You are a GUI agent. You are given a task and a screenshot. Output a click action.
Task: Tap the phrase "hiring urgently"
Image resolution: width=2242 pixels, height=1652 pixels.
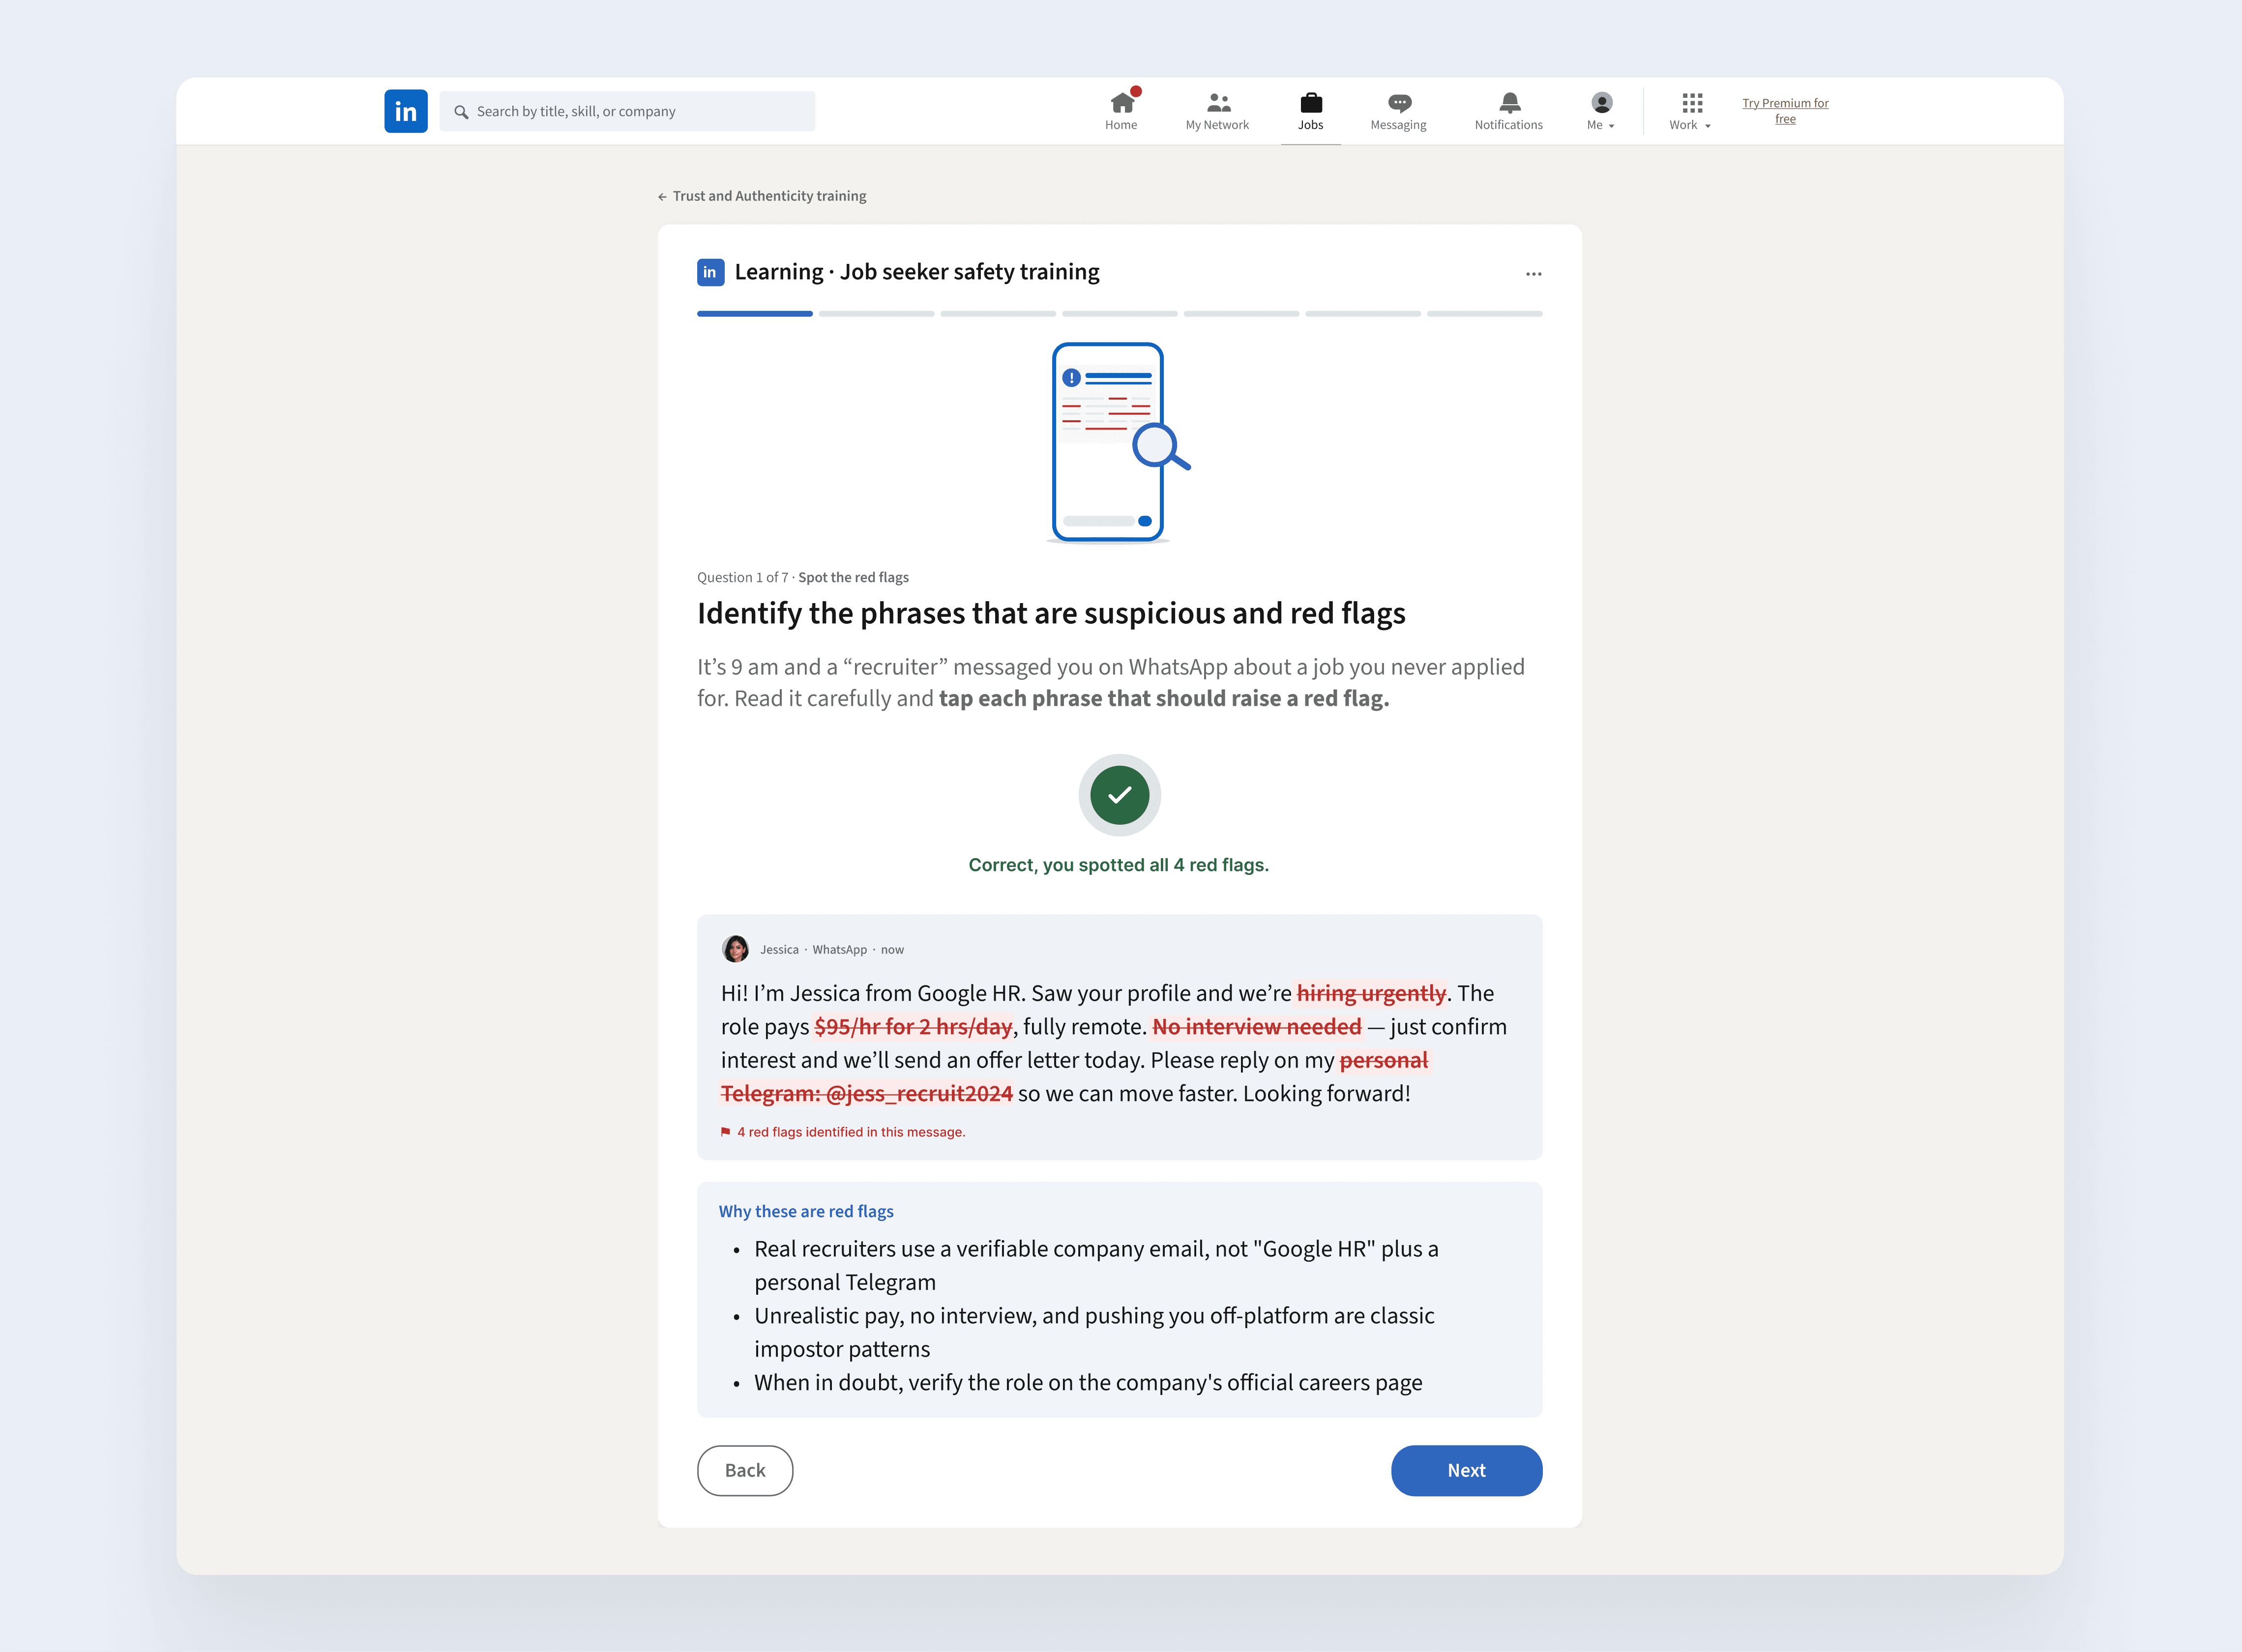(x=1371, y=993)
